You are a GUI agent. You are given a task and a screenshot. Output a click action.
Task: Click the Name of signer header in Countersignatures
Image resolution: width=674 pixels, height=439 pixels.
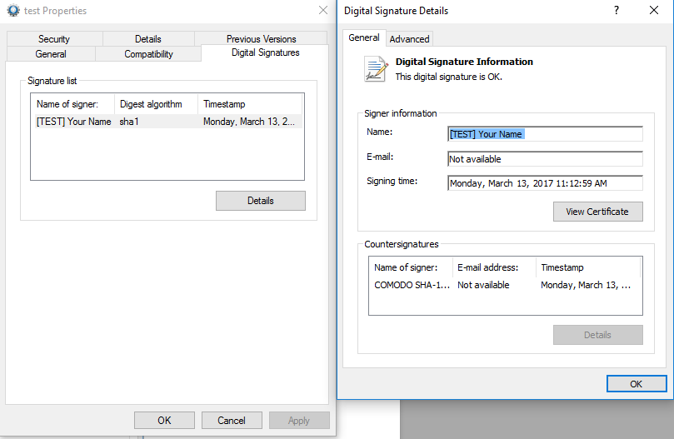pos(411,267)
